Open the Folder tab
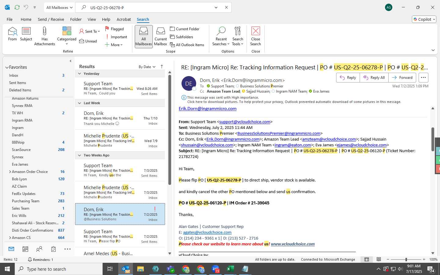The height and width of the screenshot is (275, 440). tap(76, 19)
